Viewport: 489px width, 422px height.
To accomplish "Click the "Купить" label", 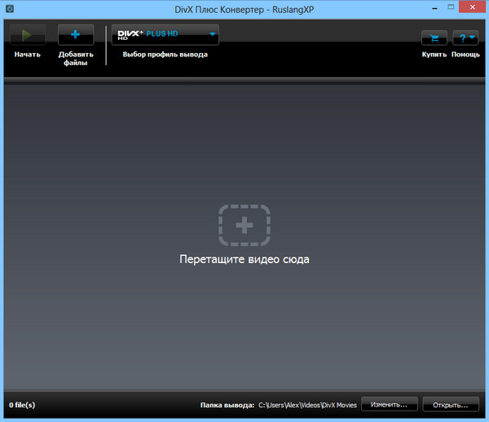I will tap(434, 55).
